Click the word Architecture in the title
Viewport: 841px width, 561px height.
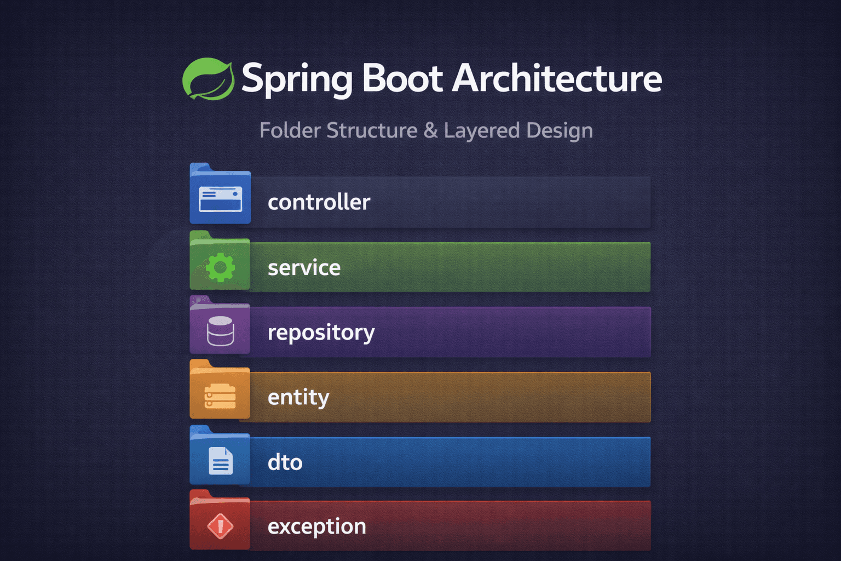pos(557,78)
